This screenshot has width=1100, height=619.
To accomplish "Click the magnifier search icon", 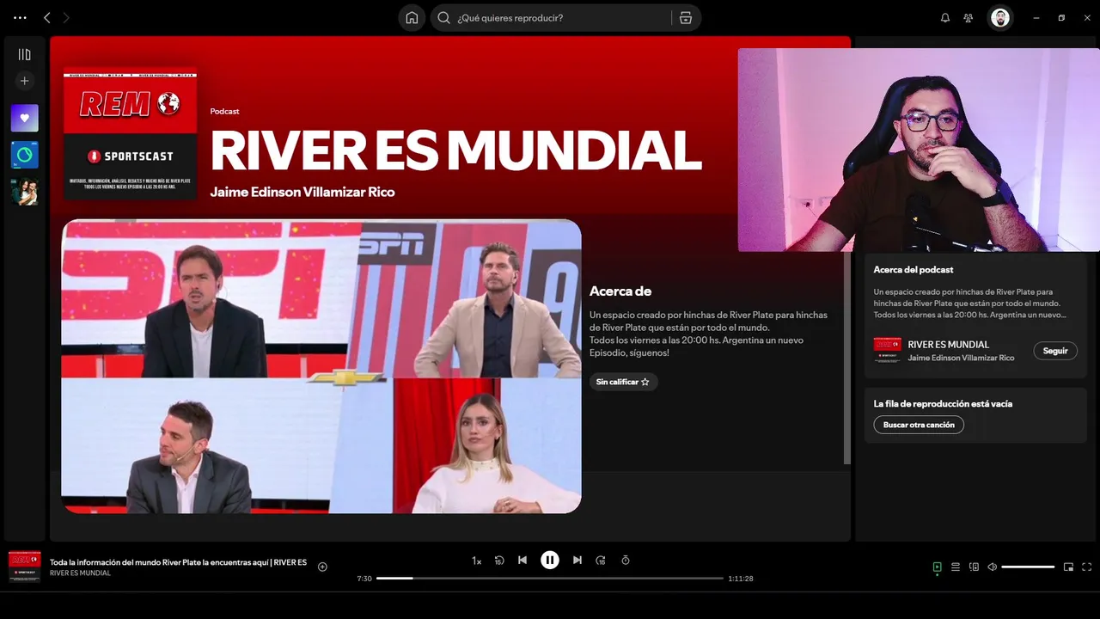I will point(444,18).
